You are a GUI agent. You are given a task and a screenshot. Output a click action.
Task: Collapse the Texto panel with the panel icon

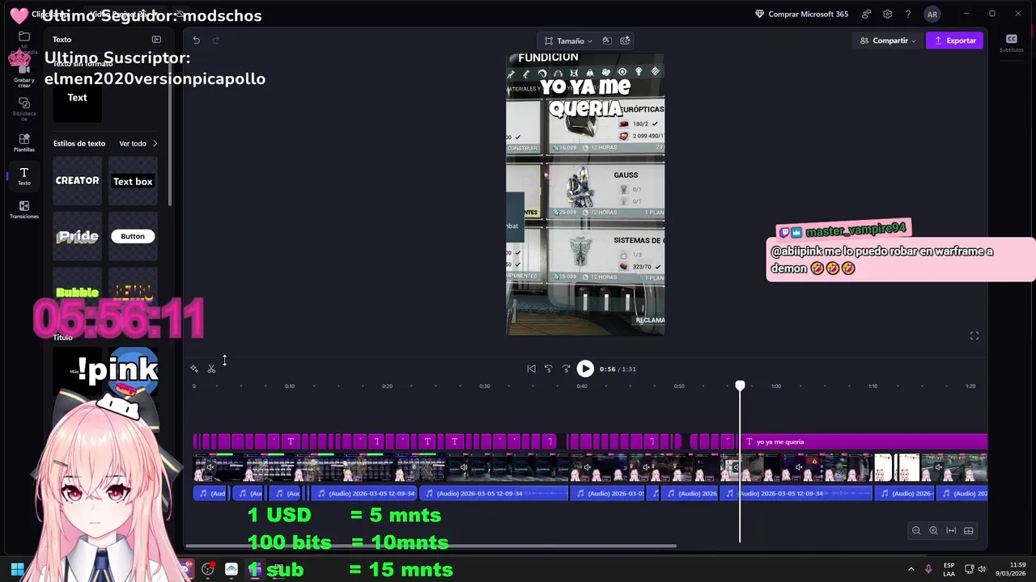[156, 39]
